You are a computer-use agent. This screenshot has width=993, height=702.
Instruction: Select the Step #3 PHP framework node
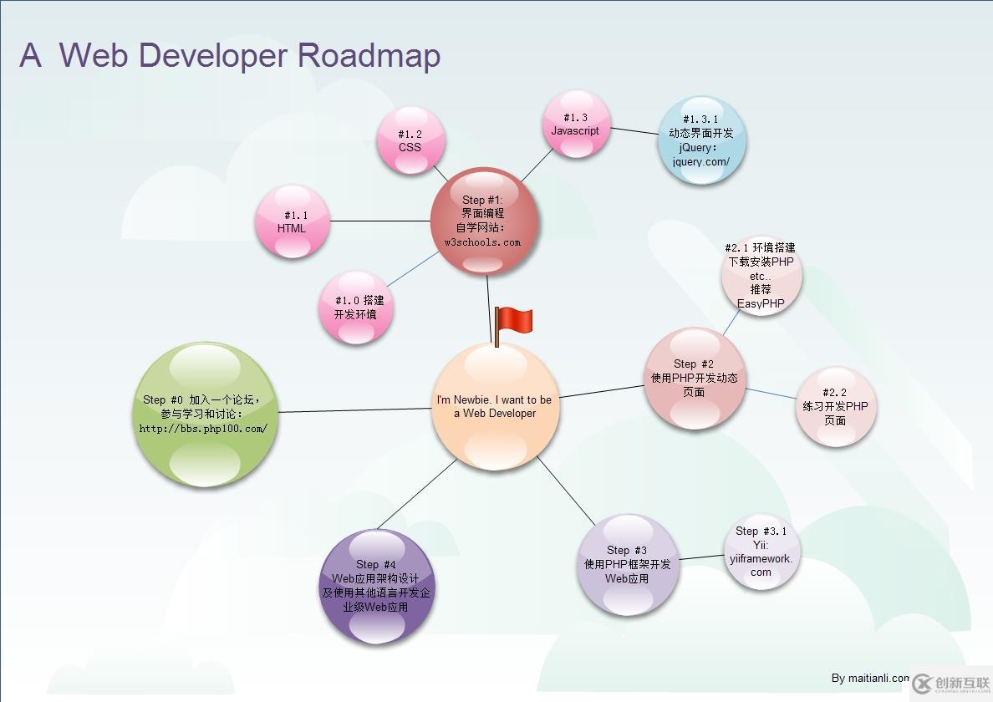tap(628, 565)
